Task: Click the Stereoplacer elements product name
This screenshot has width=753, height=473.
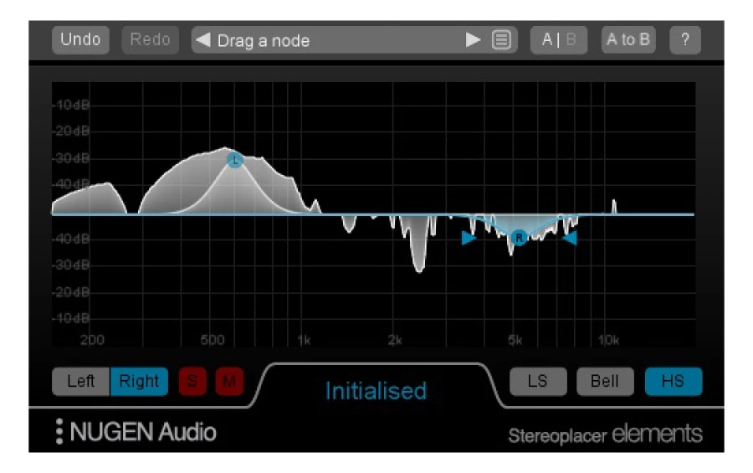Action: 606,434
